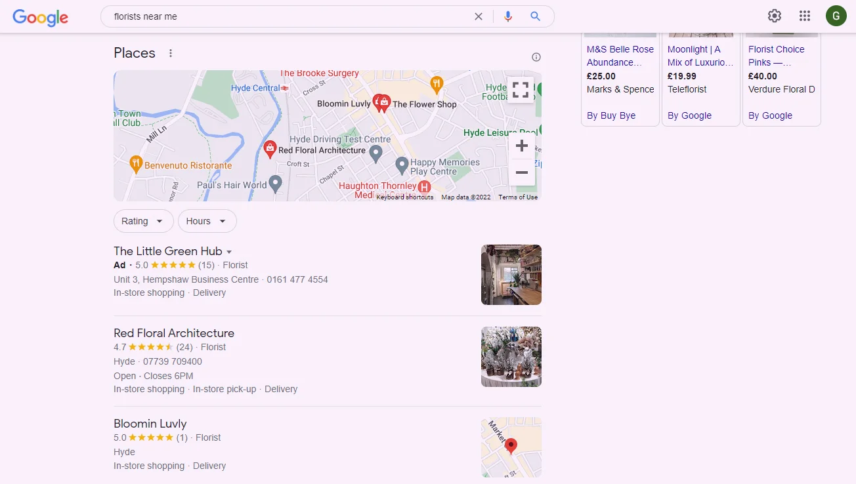
Task: Open Google settings gear
Action: click(775, 16)
